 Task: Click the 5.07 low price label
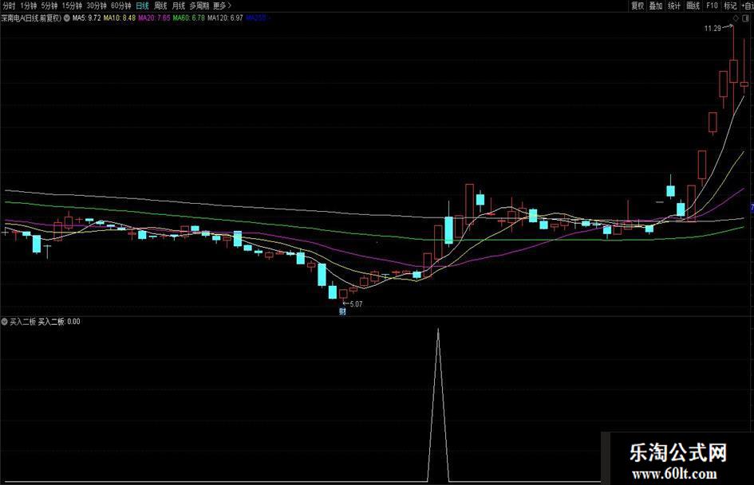[x=356, y=304]
